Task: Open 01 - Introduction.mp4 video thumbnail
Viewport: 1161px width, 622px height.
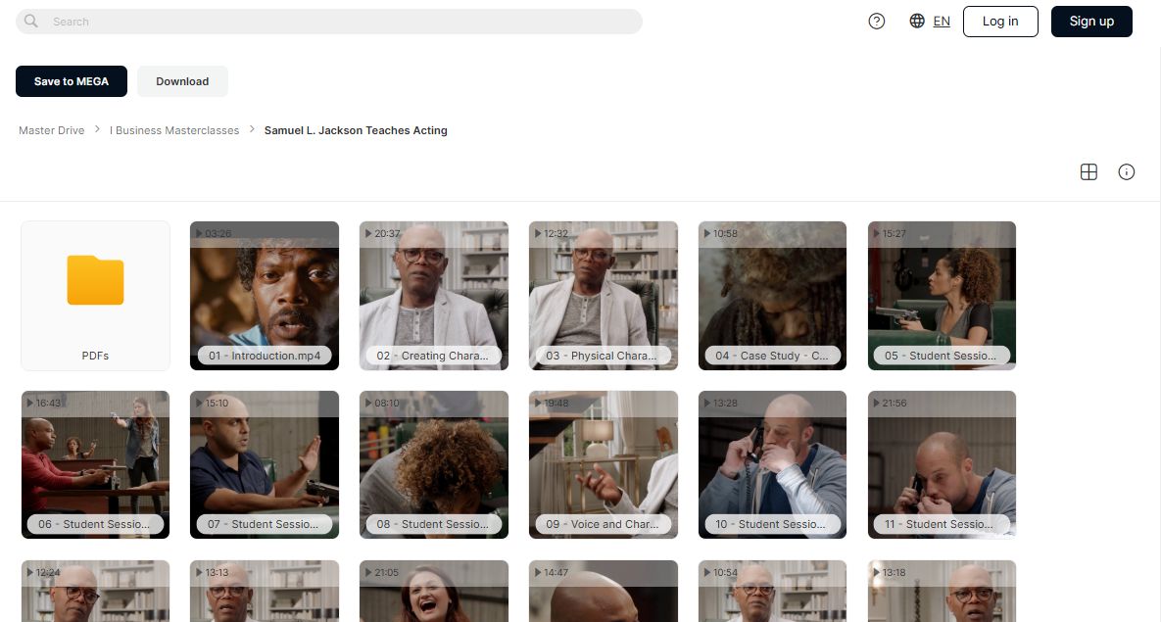Action: (265, 296)
